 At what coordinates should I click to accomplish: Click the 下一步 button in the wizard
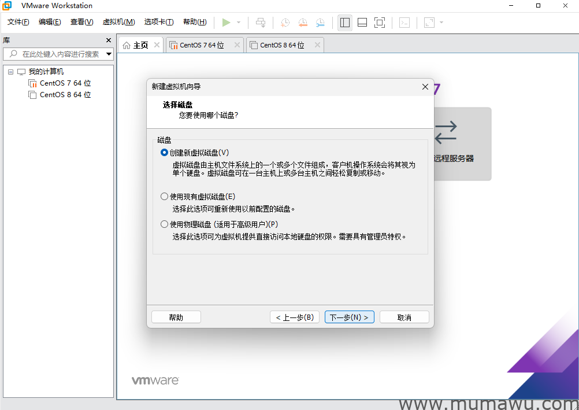click(x=349, y=316)
